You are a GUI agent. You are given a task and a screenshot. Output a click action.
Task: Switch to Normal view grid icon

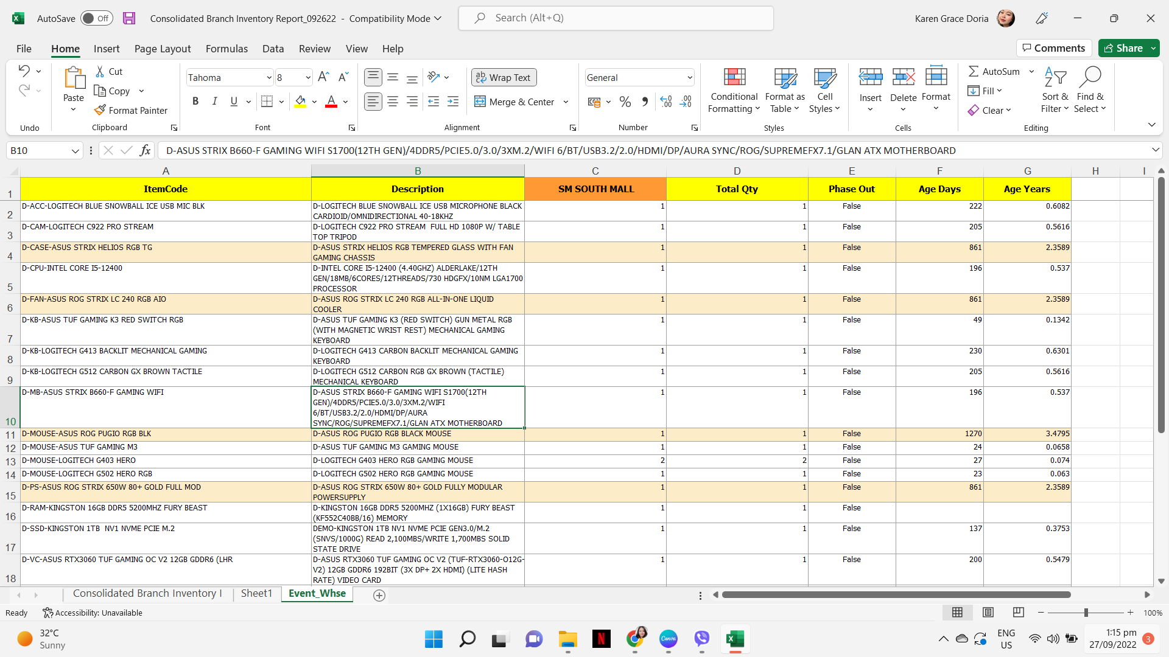(957, 612)
